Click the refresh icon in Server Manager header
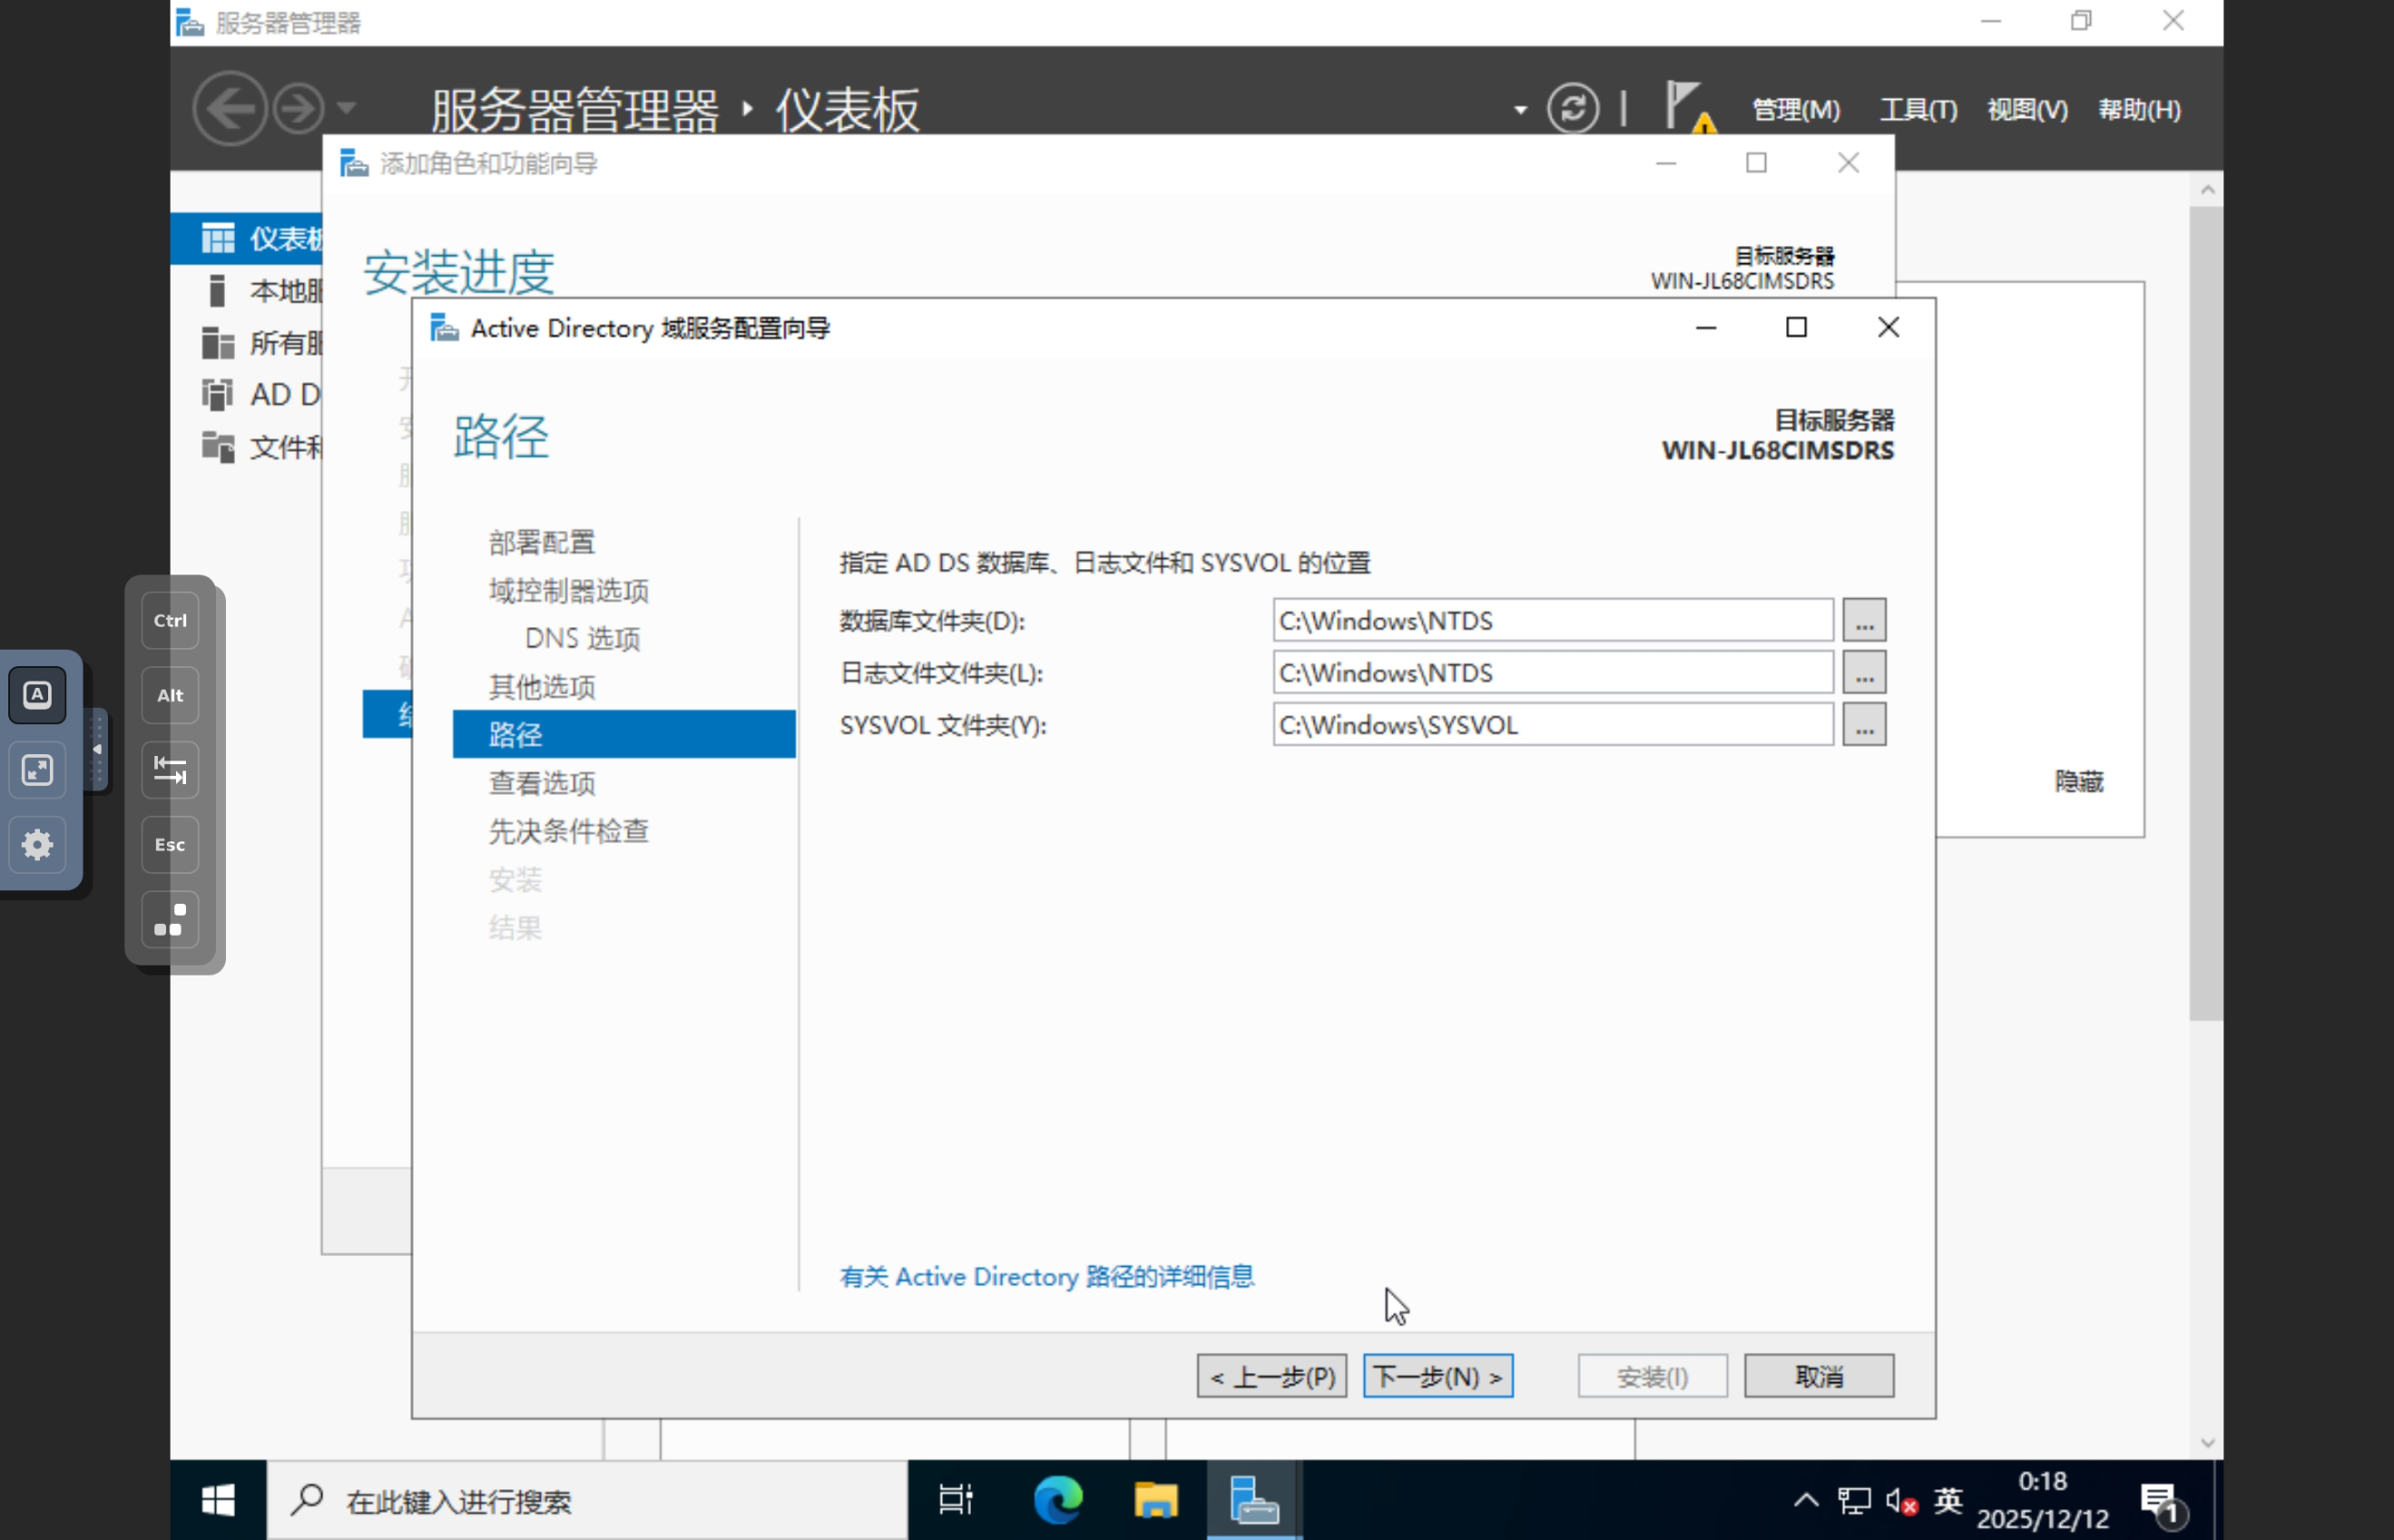Image resolution: width=2394 pixels, height=1540 pixels. point(1572,108)
